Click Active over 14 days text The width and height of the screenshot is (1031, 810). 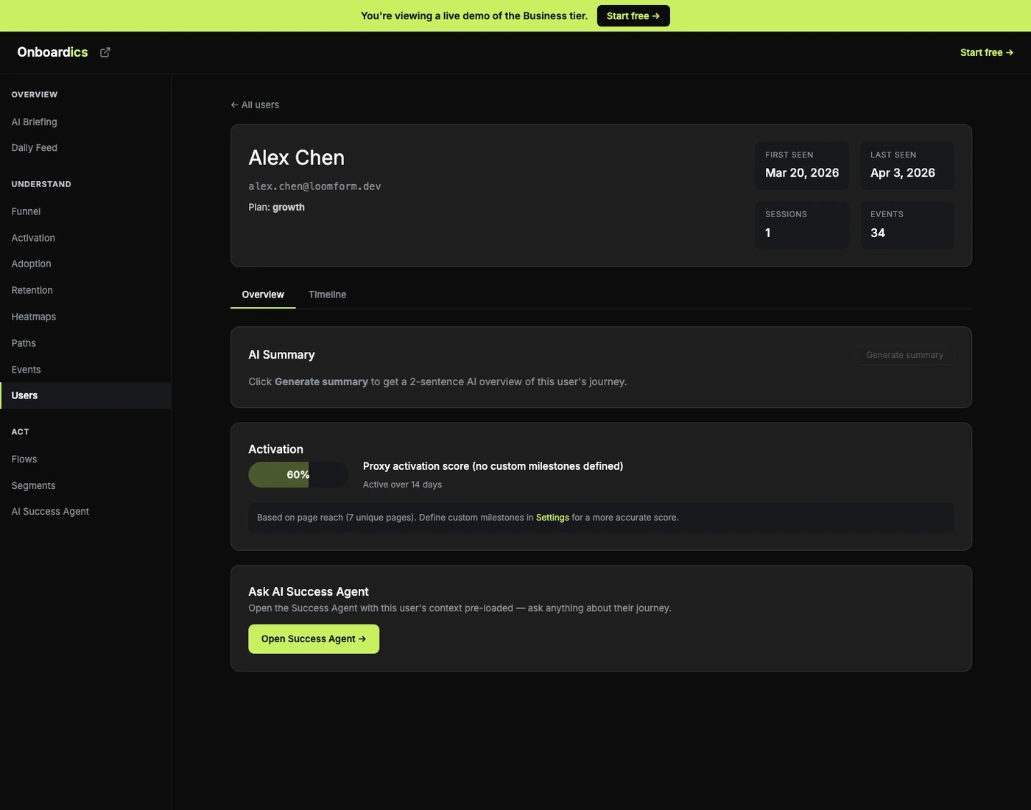coord(402,485)
